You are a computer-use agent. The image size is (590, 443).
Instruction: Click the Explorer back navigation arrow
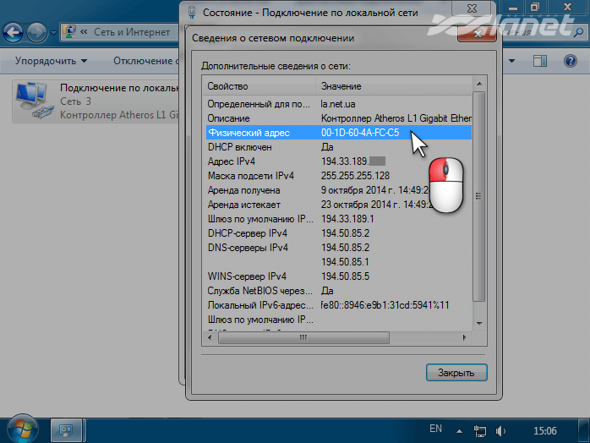[x=14, y=33]
